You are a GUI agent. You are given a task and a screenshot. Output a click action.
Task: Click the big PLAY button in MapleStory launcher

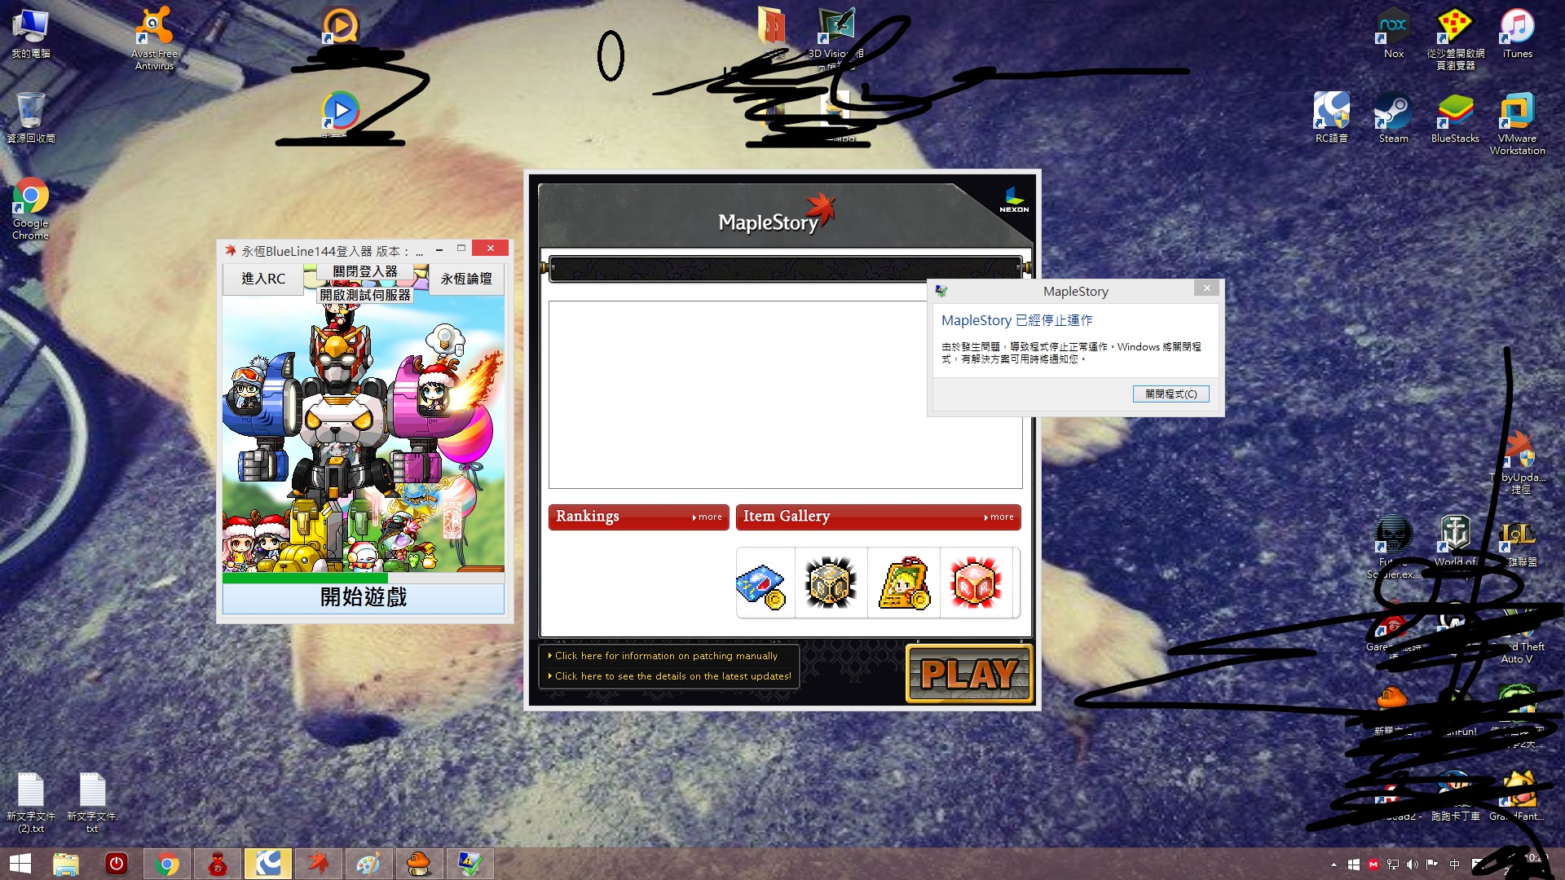969,674
